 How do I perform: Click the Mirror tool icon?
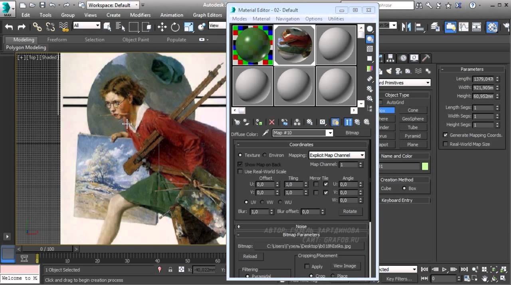(x=406, y=27)
